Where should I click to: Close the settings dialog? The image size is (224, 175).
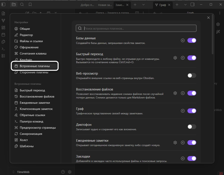208,17
